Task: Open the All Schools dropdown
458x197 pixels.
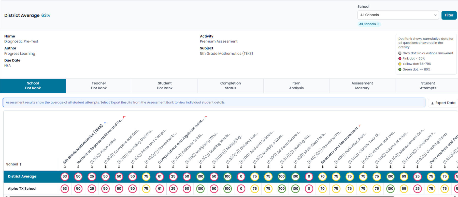Action: point(398,15)
